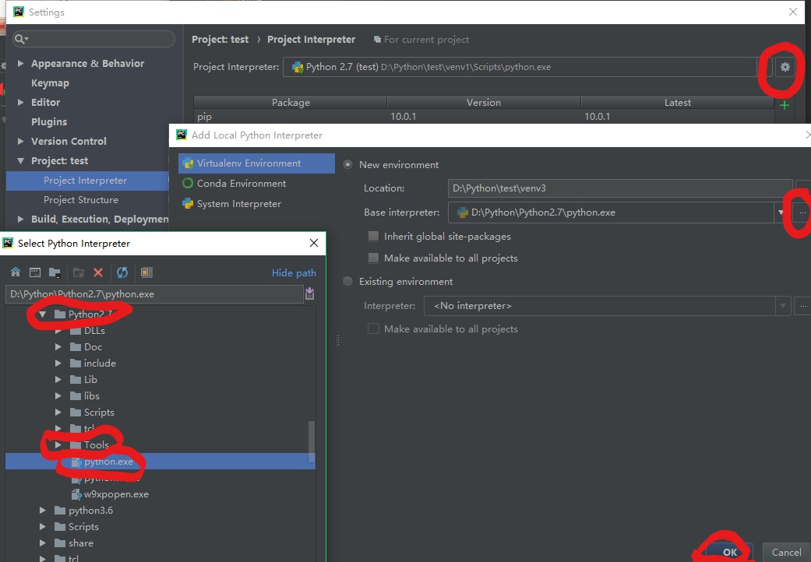Collapse the Python2.7 folder
811x562 pixels.
[42, 314]
